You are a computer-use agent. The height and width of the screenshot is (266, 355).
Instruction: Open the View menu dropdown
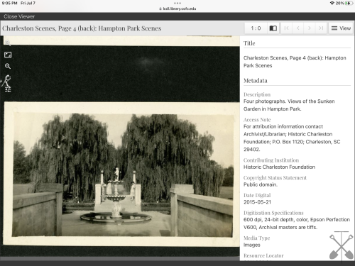(x=341, y=28)
